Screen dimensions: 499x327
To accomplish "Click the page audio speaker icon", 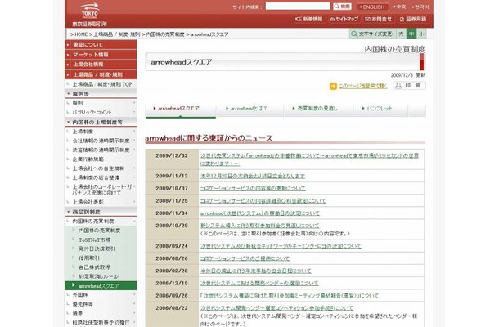I will (333, 86).
